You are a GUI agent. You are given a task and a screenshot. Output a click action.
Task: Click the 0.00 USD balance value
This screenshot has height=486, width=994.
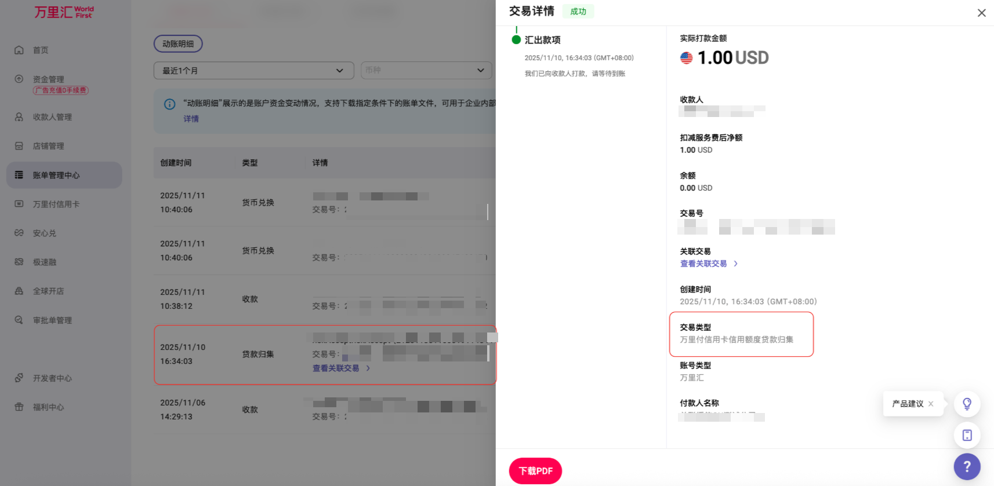[x=696, y=188]
